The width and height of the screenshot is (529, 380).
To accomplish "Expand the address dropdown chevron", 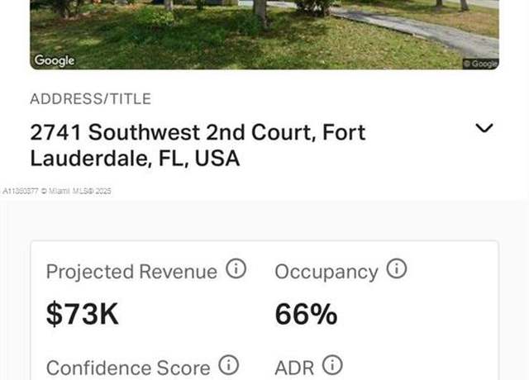I will (x=484, y=128).
